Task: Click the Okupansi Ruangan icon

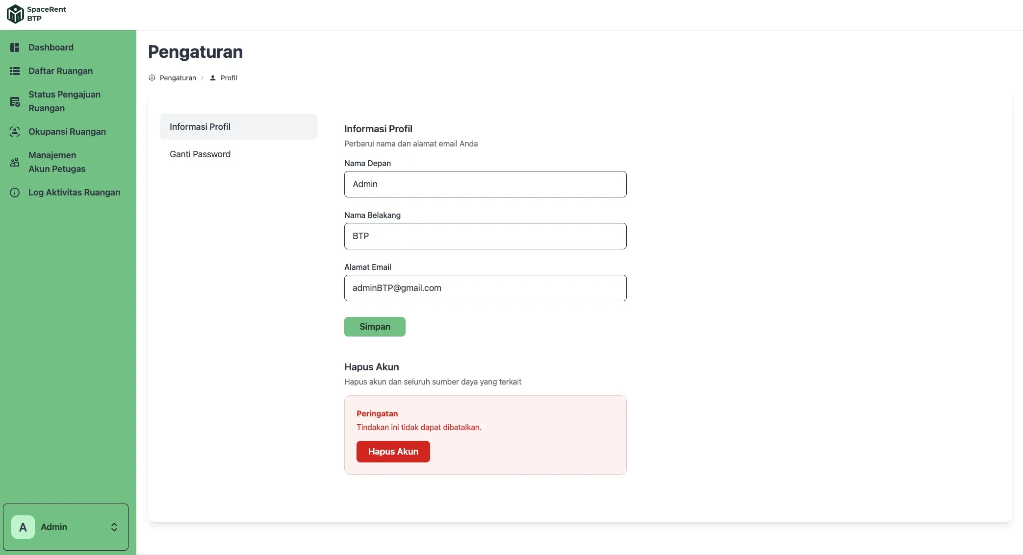Action: coord(15,132)
